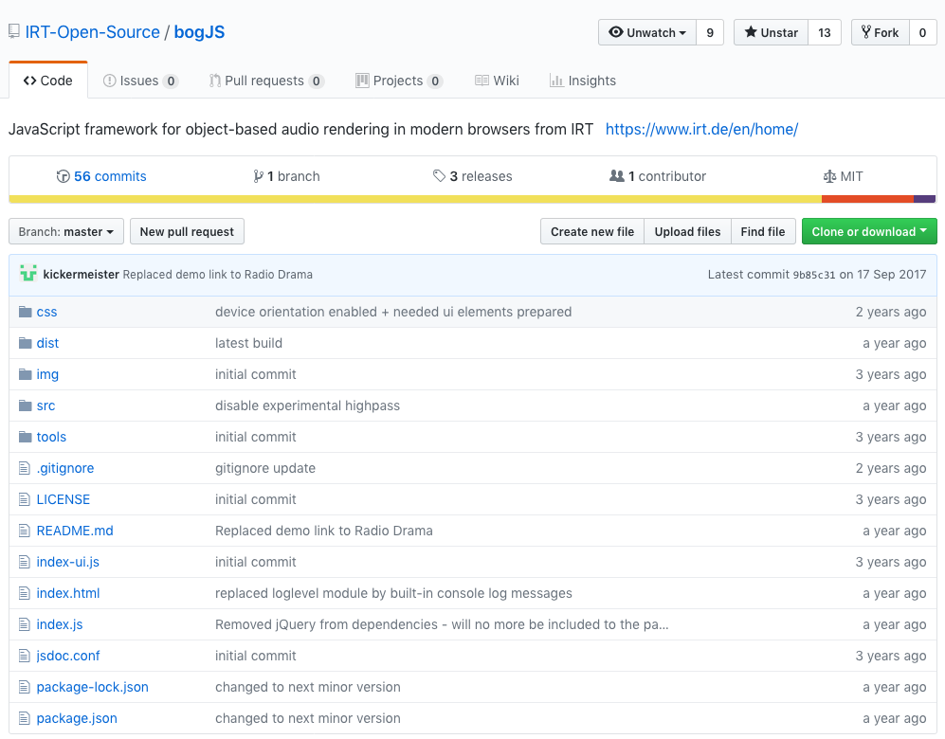
Task: Open the Pull requests tab
Action: [266, 81]
